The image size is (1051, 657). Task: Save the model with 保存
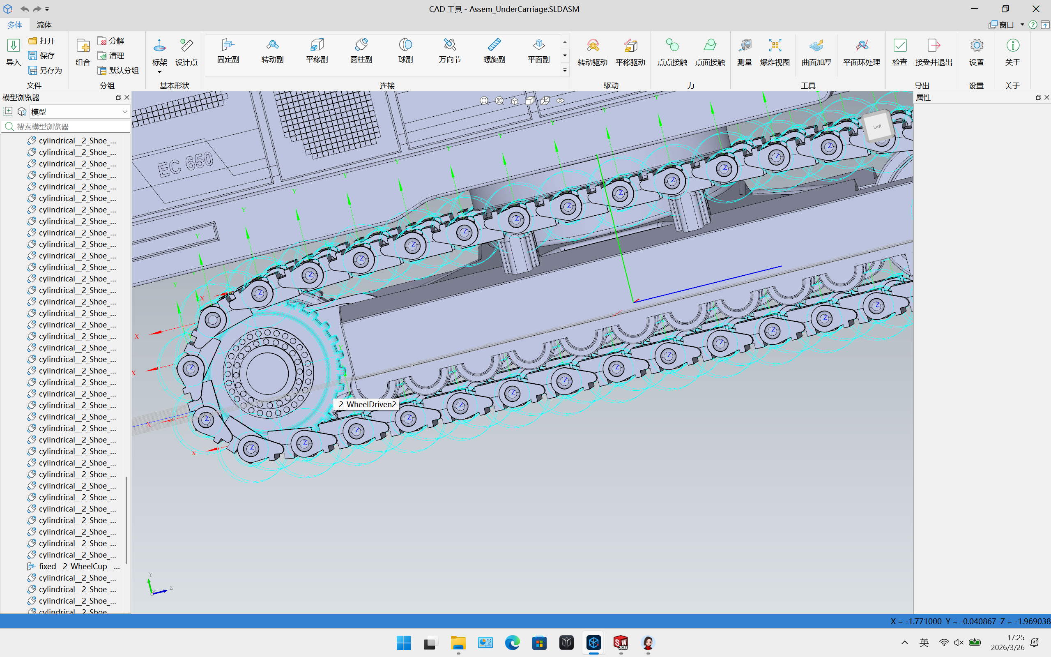pos(42,55)
